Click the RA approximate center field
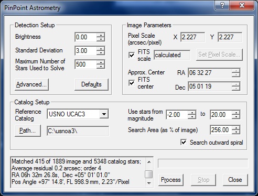The width and height of the screenshot is (258, 196). (x=210, y=73)
